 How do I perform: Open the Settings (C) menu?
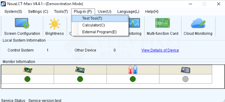(38, 12)
